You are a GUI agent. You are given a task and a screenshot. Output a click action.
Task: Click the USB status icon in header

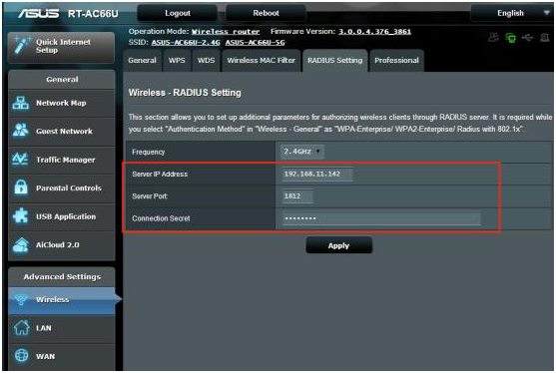tap(528, 37)
